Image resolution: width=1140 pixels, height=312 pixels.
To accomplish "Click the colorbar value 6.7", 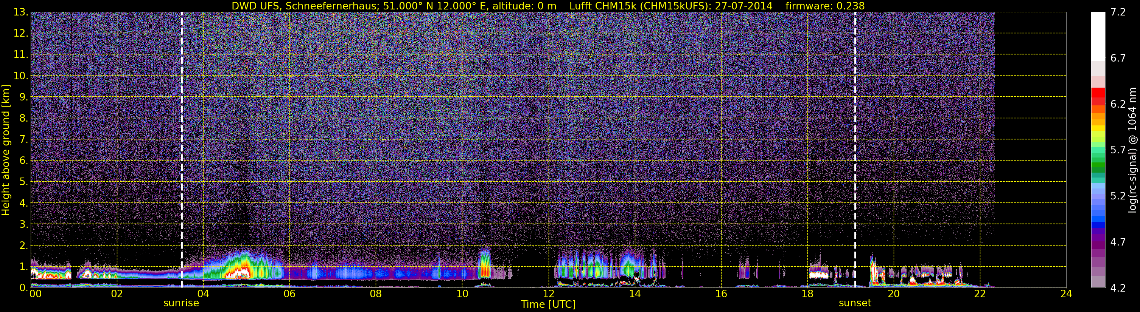I will point(1118,58).
